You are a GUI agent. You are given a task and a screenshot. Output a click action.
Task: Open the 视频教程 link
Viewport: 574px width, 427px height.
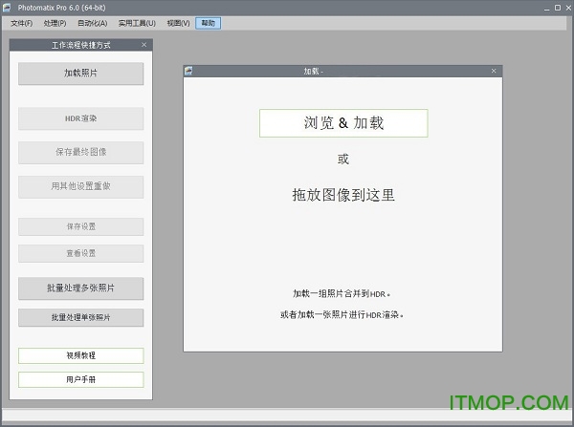click(80, 355)
